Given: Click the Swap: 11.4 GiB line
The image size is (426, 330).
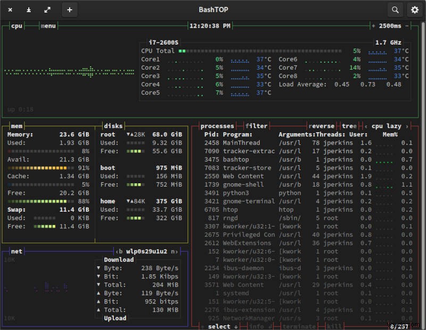Looking at the screenshot, I should point(48,210).
